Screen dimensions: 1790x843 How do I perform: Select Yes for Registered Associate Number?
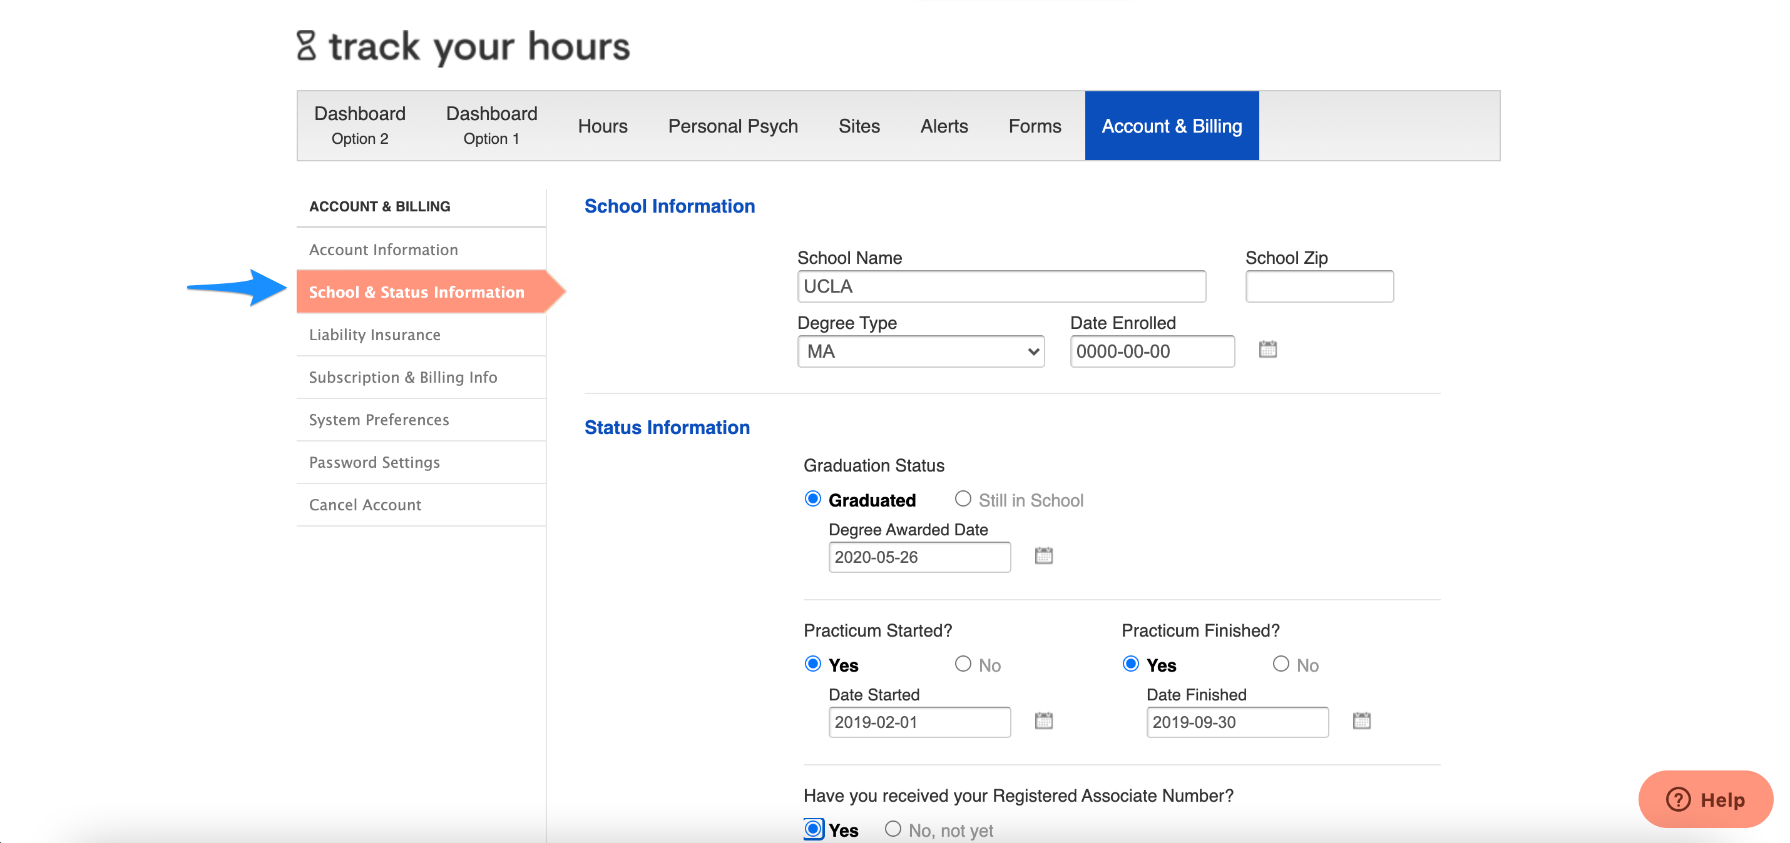812,829
